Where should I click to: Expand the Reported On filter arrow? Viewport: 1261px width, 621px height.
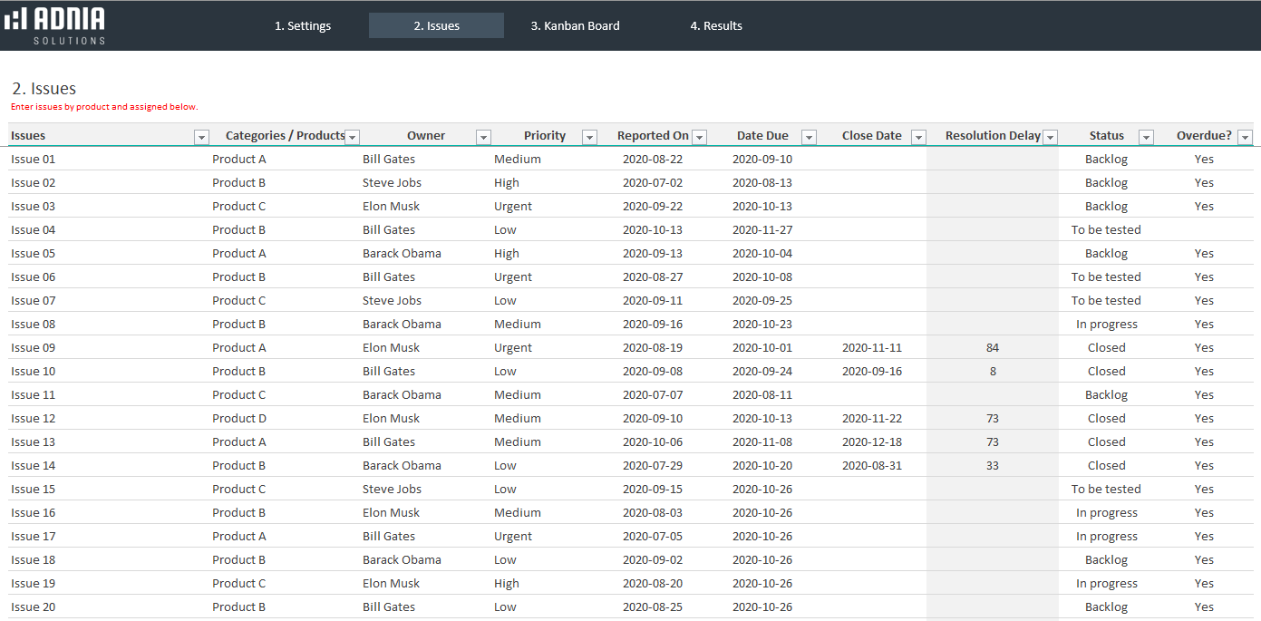point(699,137)
